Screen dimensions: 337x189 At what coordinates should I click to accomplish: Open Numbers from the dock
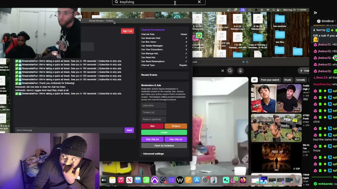coord(146,180)
